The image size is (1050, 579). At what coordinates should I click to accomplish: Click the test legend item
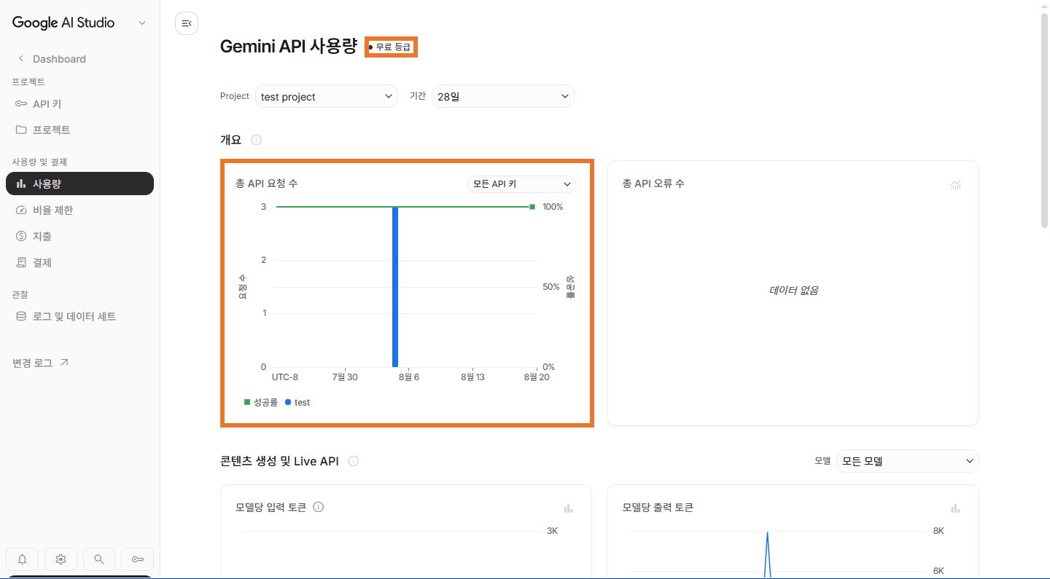point(297,402)
